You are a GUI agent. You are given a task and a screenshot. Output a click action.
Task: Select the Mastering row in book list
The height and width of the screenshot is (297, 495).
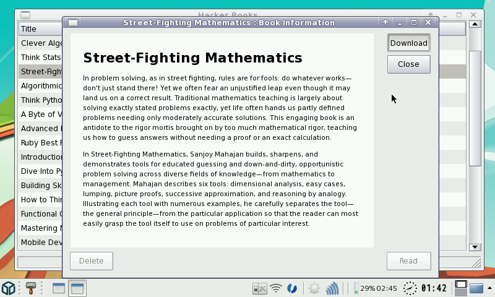(x=40, y=228)
